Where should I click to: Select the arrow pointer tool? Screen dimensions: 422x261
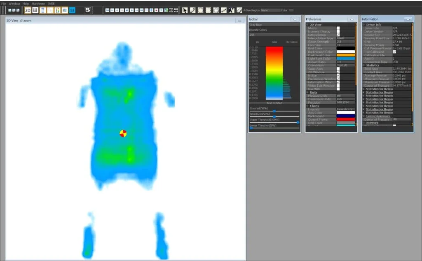pyautogui.click(x=185, y=10)
